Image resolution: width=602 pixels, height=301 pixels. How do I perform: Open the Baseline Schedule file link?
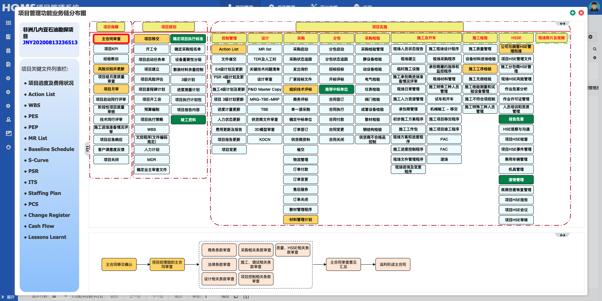coord(51,149)
